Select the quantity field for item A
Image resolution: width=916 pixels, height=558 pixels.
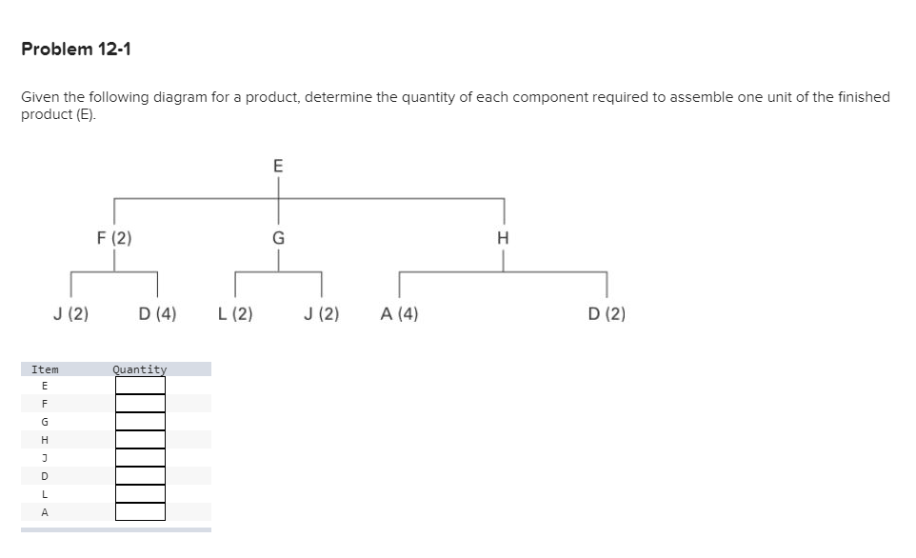[138, 510]
